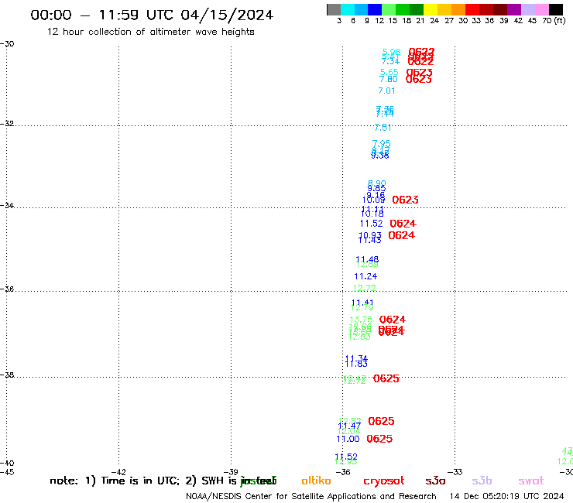Pick the bright red swatch in the color scale

[472, 9]
